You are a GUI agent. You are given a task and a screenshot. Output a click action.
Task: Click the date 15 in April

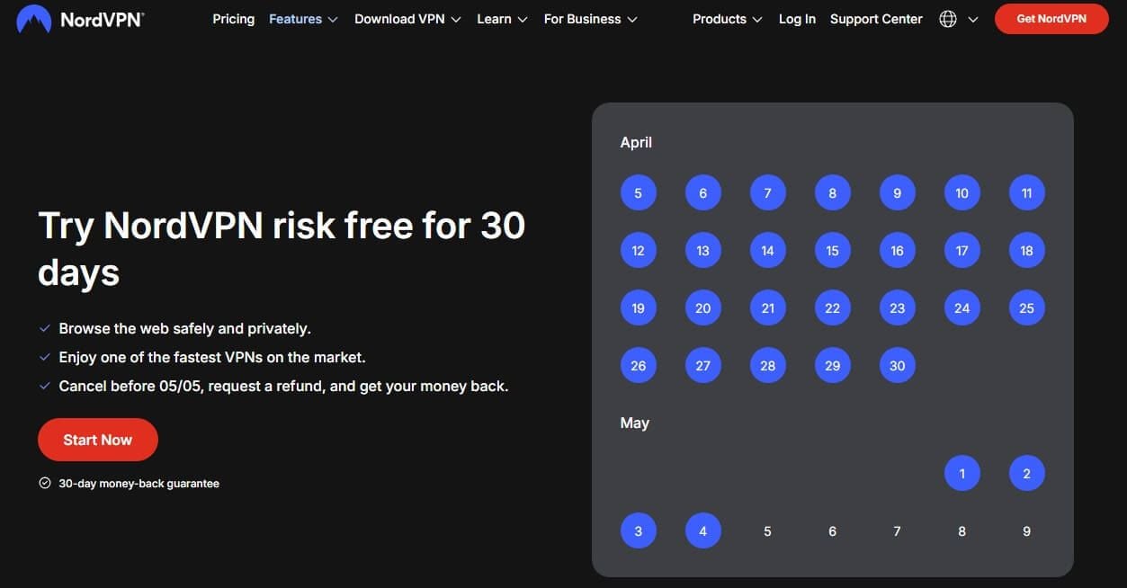pos(832,251)
